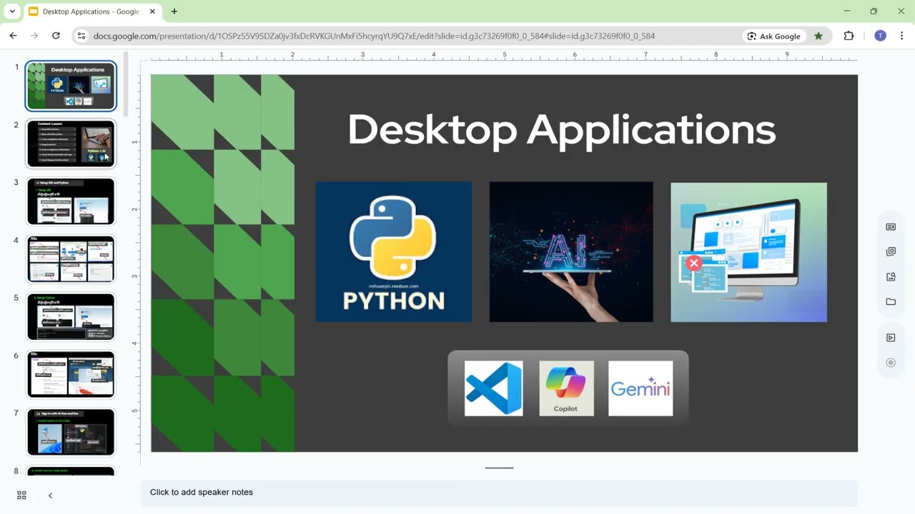Select the Gemini logo on slide

pos(640,388)
